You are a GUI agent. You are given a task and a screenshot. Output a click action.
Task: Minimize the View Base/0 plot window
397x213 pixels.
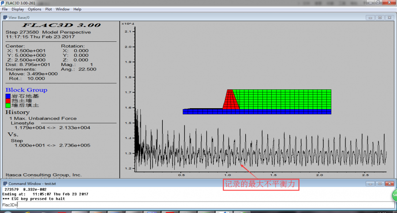(x=371, y=18)
